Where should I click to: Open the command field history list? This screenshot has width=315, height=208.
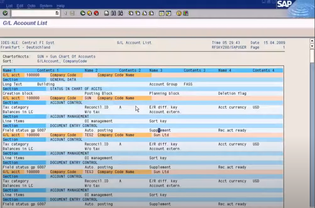(57, 13)
